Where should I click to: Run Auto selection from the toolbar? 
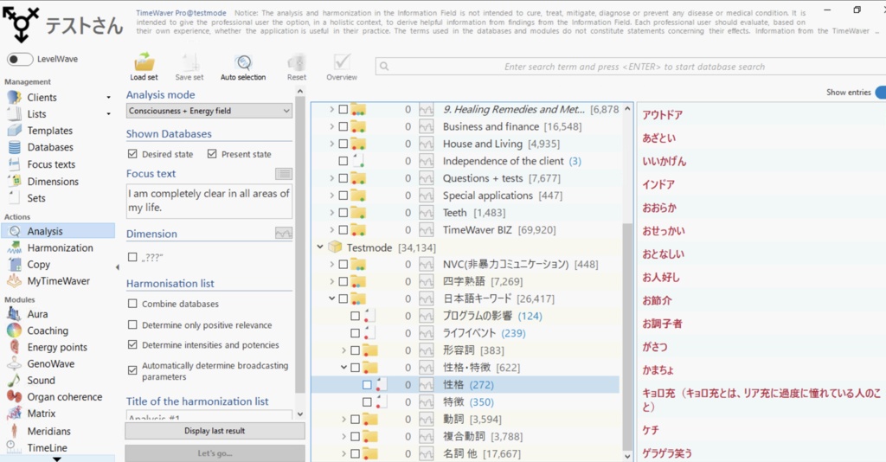click(x=243, y=67)
